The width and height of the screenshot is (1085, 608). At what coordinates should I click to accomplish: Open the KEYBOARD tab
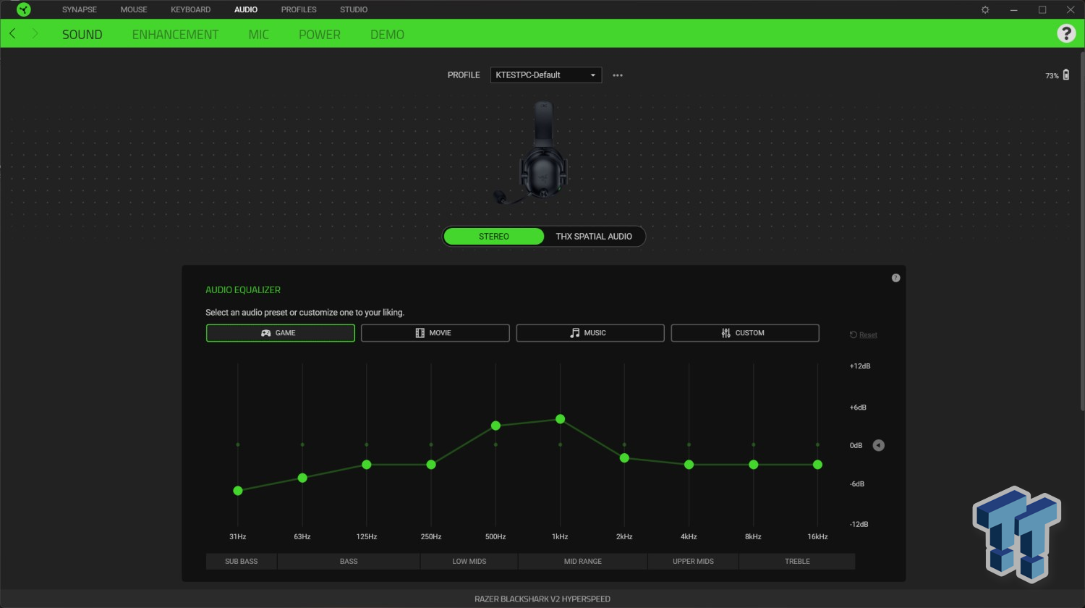(x=191, y=9)
